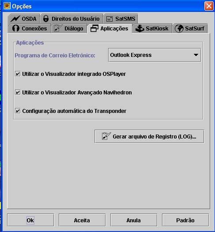Open the Outlook Express dropdown arrow
Image resolution: width=215 pixels, height=232 pixels.
[x=196, y=55]
